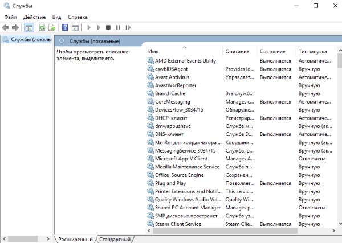The height and width of the screenshot is (243, 342).
Task: Select Службы (локальные) tree node
Action: pos(27,39)
